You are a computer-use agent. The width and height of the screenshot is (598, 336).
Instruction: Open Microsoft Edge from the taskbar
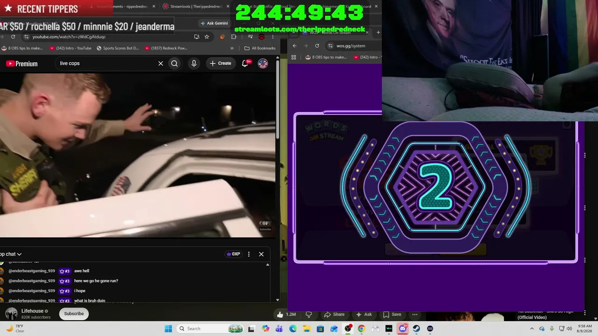click(293, 329)
